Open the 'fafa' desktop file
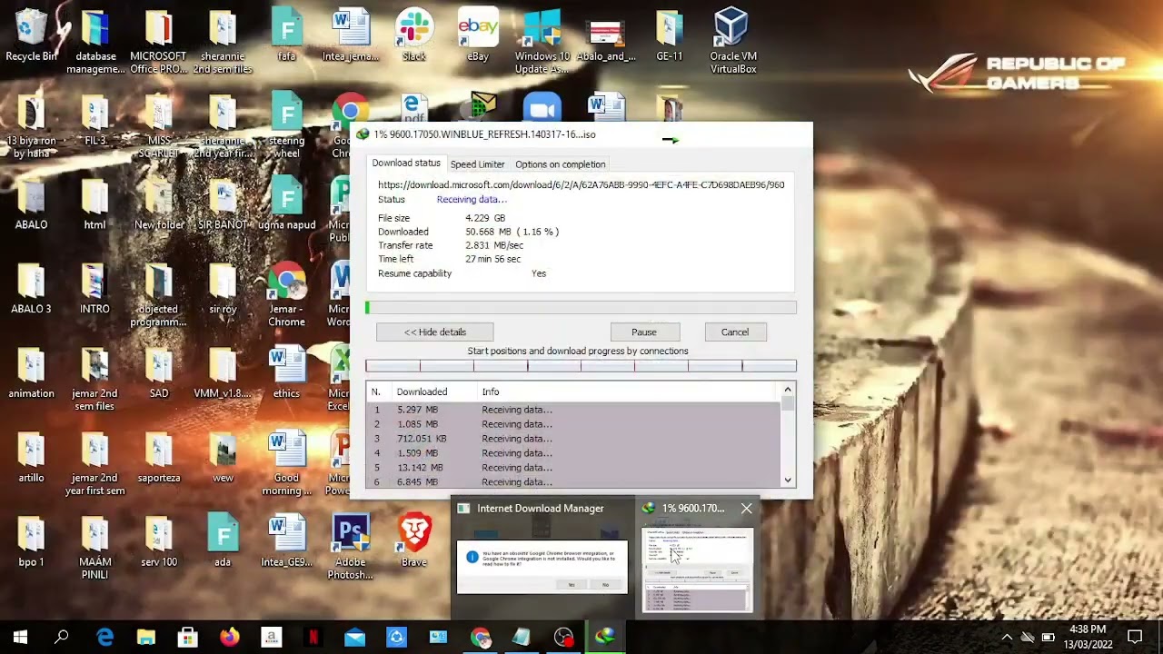1163x654 pixels. pyautogui.click(x=287, y=35)
